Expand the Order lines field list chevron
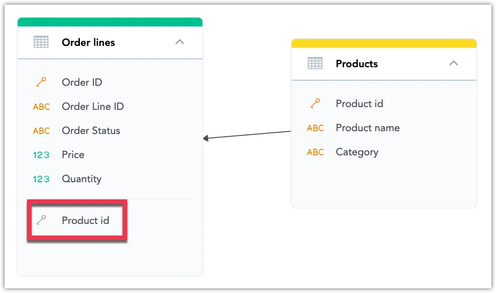 [179, 41]
